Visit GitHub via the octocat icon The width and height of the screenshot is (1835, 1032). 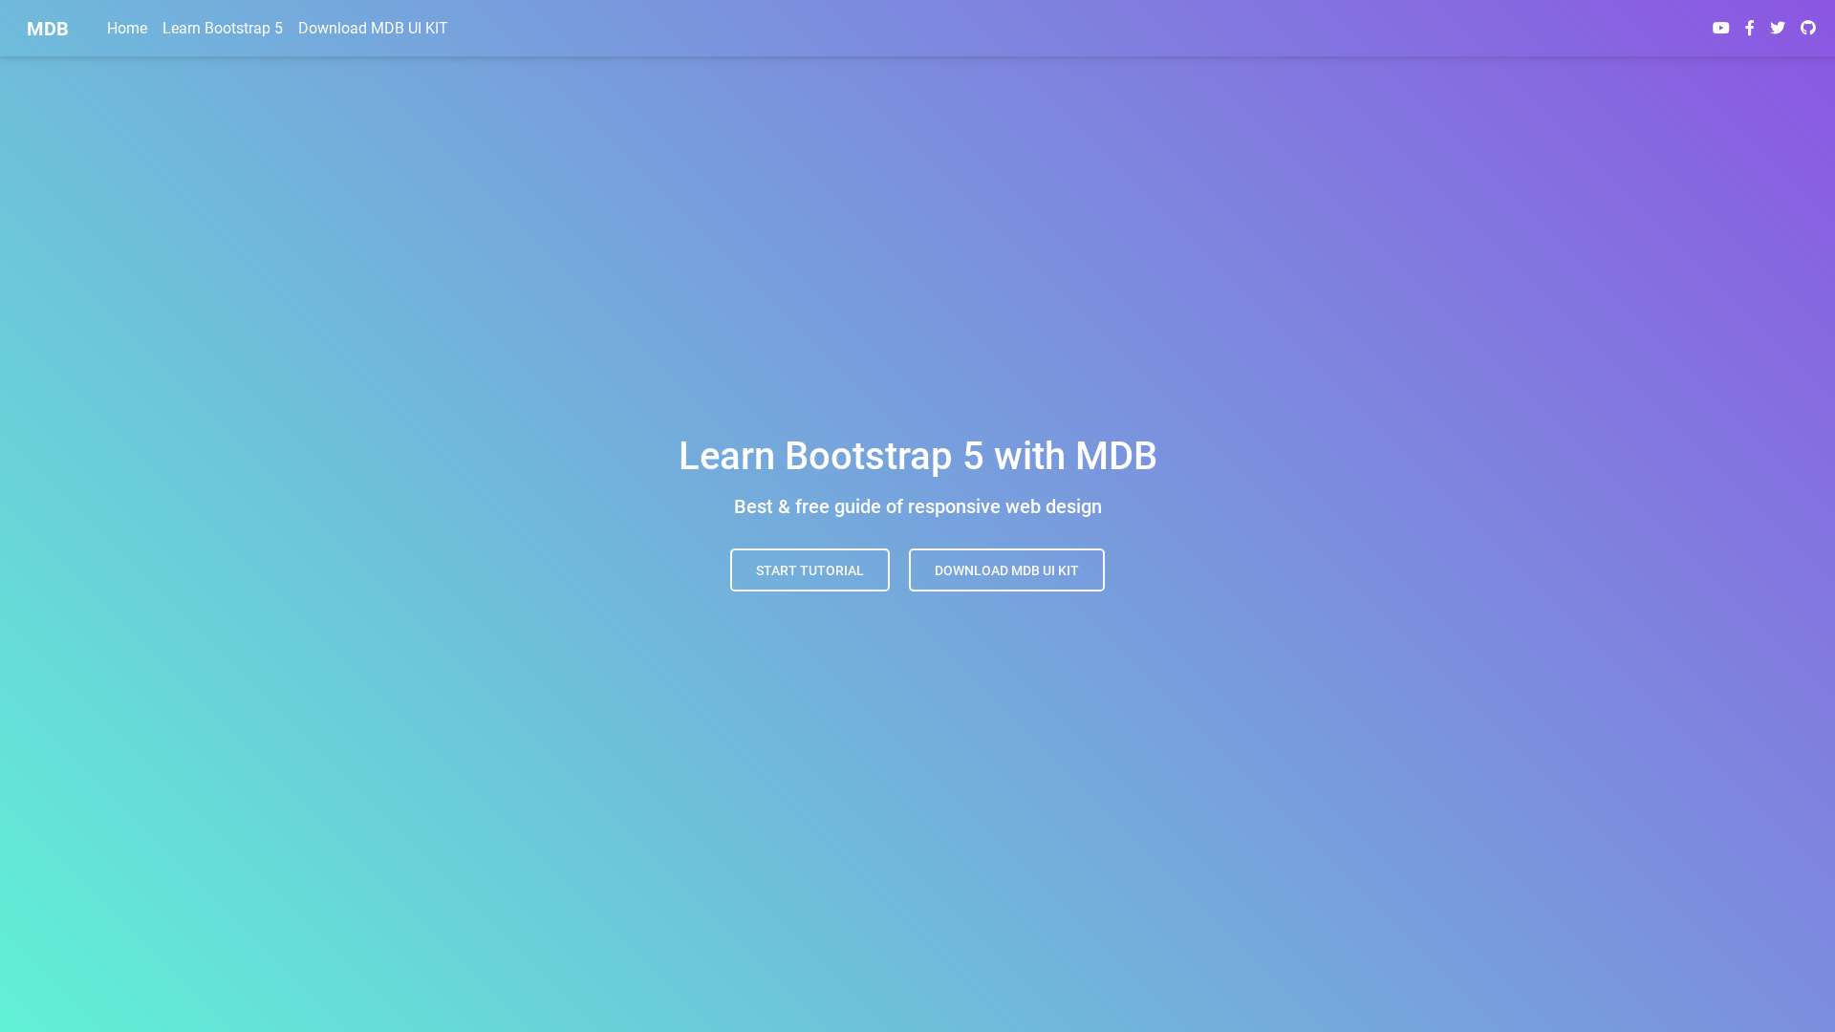(1807, 28)
